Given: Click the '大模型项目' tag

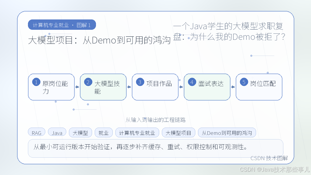Looking at the screenshot, I should [179, 133].
